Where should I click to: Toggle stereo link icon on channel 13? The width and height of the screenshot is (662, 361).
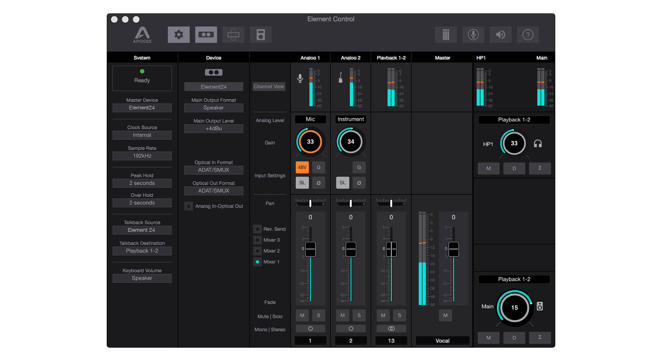coord(391,329)
